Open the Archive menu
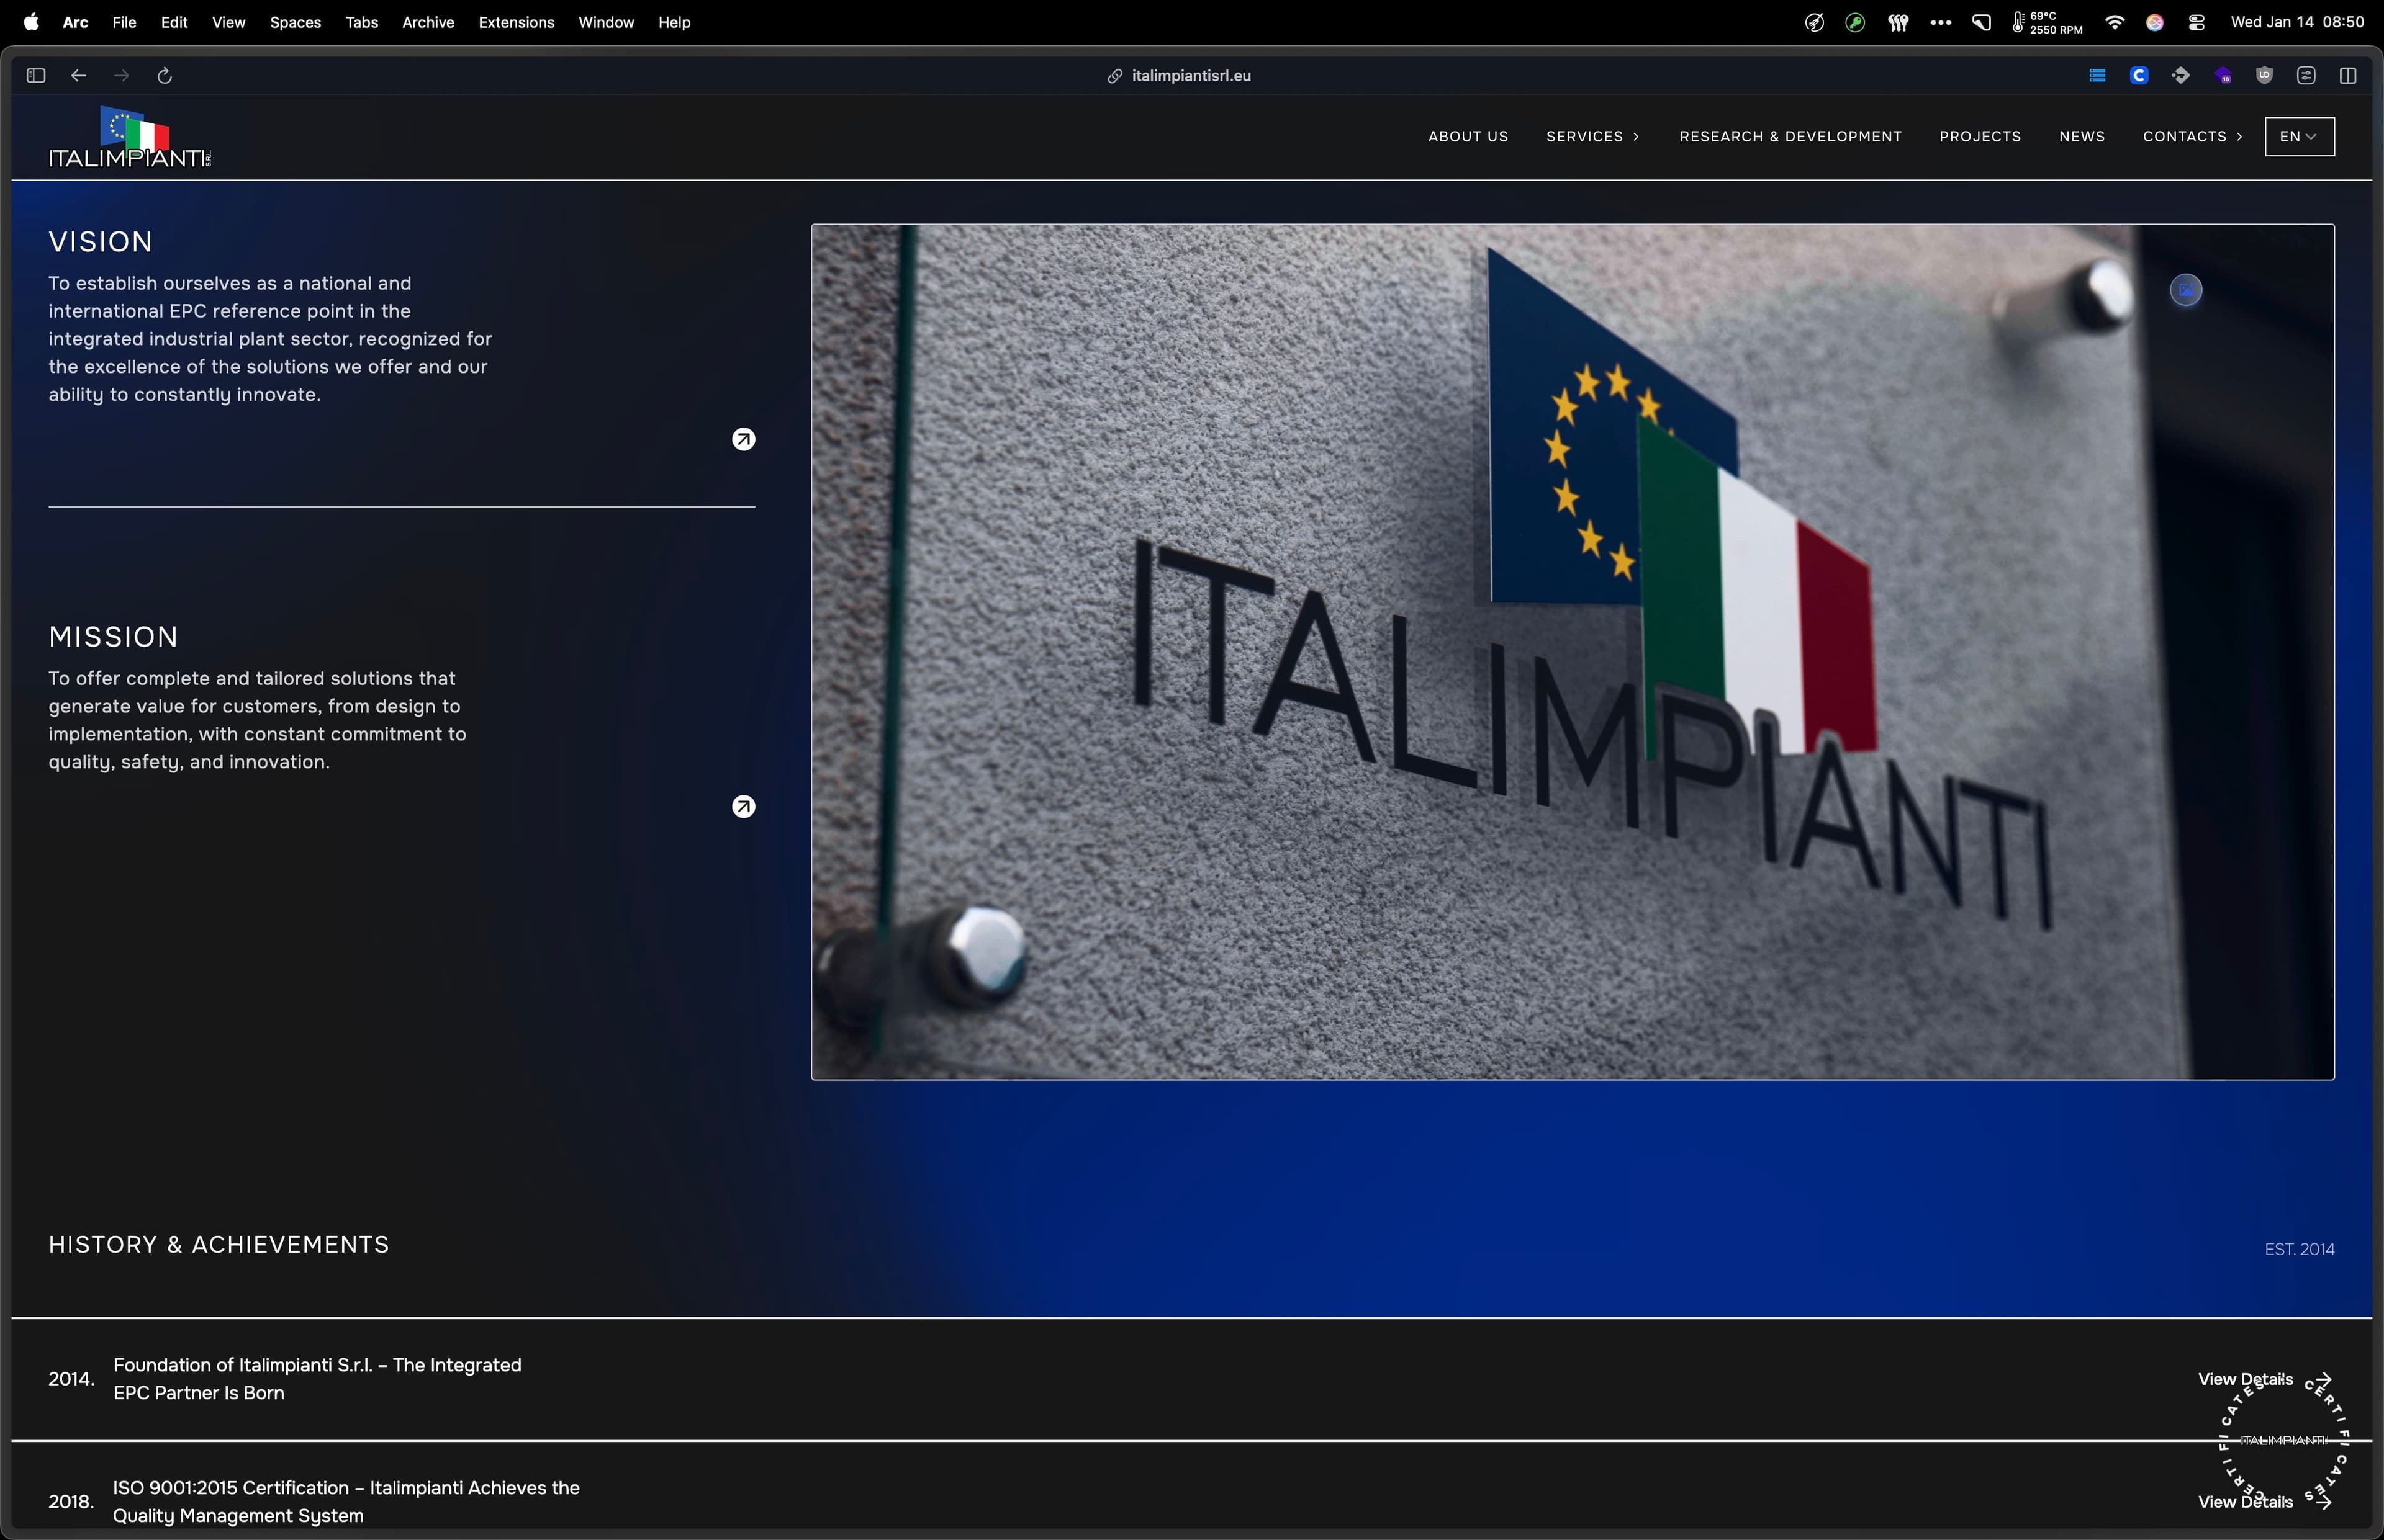 click(x=428, y=22)
